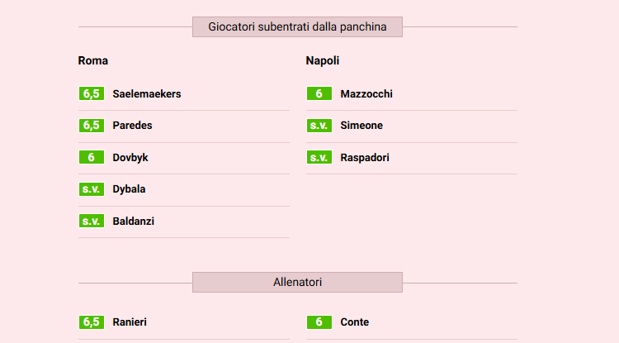This screenshot has height=343, width=619.
Task: Click the 6,5 rating badge beside Paredes
Action: [91, 126]
